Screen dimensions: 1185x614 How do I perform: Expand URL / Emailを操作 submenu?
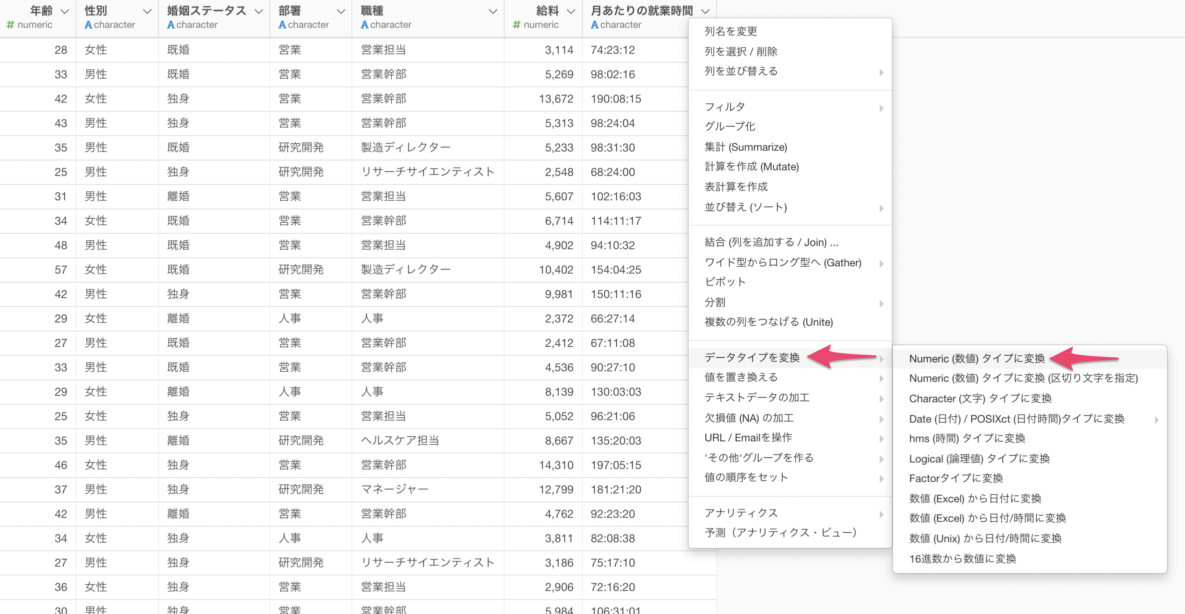[x=790, y=438]
